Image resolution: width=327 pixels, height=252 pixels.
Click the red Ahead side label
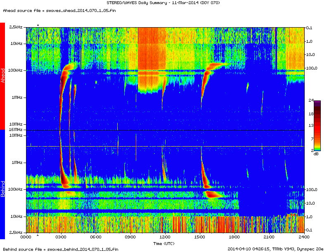[2, 76]
